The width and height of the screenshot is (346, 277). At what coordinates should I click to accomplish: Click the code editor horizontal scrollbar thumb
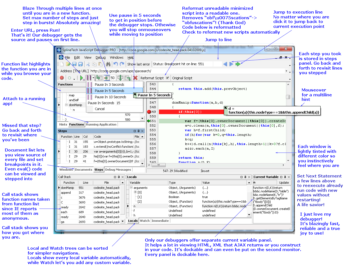click(x=159, y=165)
